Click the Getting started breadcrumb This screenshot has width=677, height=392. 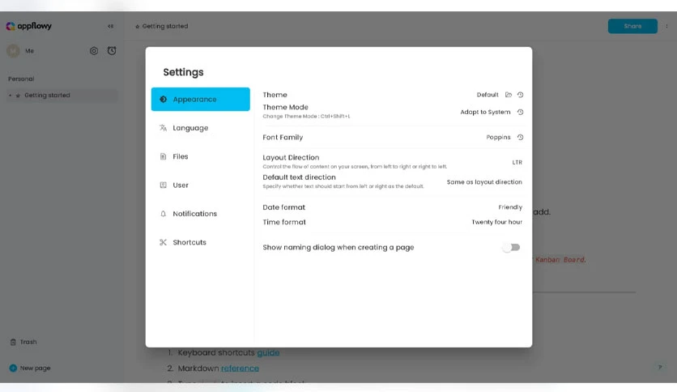(161, 26)
